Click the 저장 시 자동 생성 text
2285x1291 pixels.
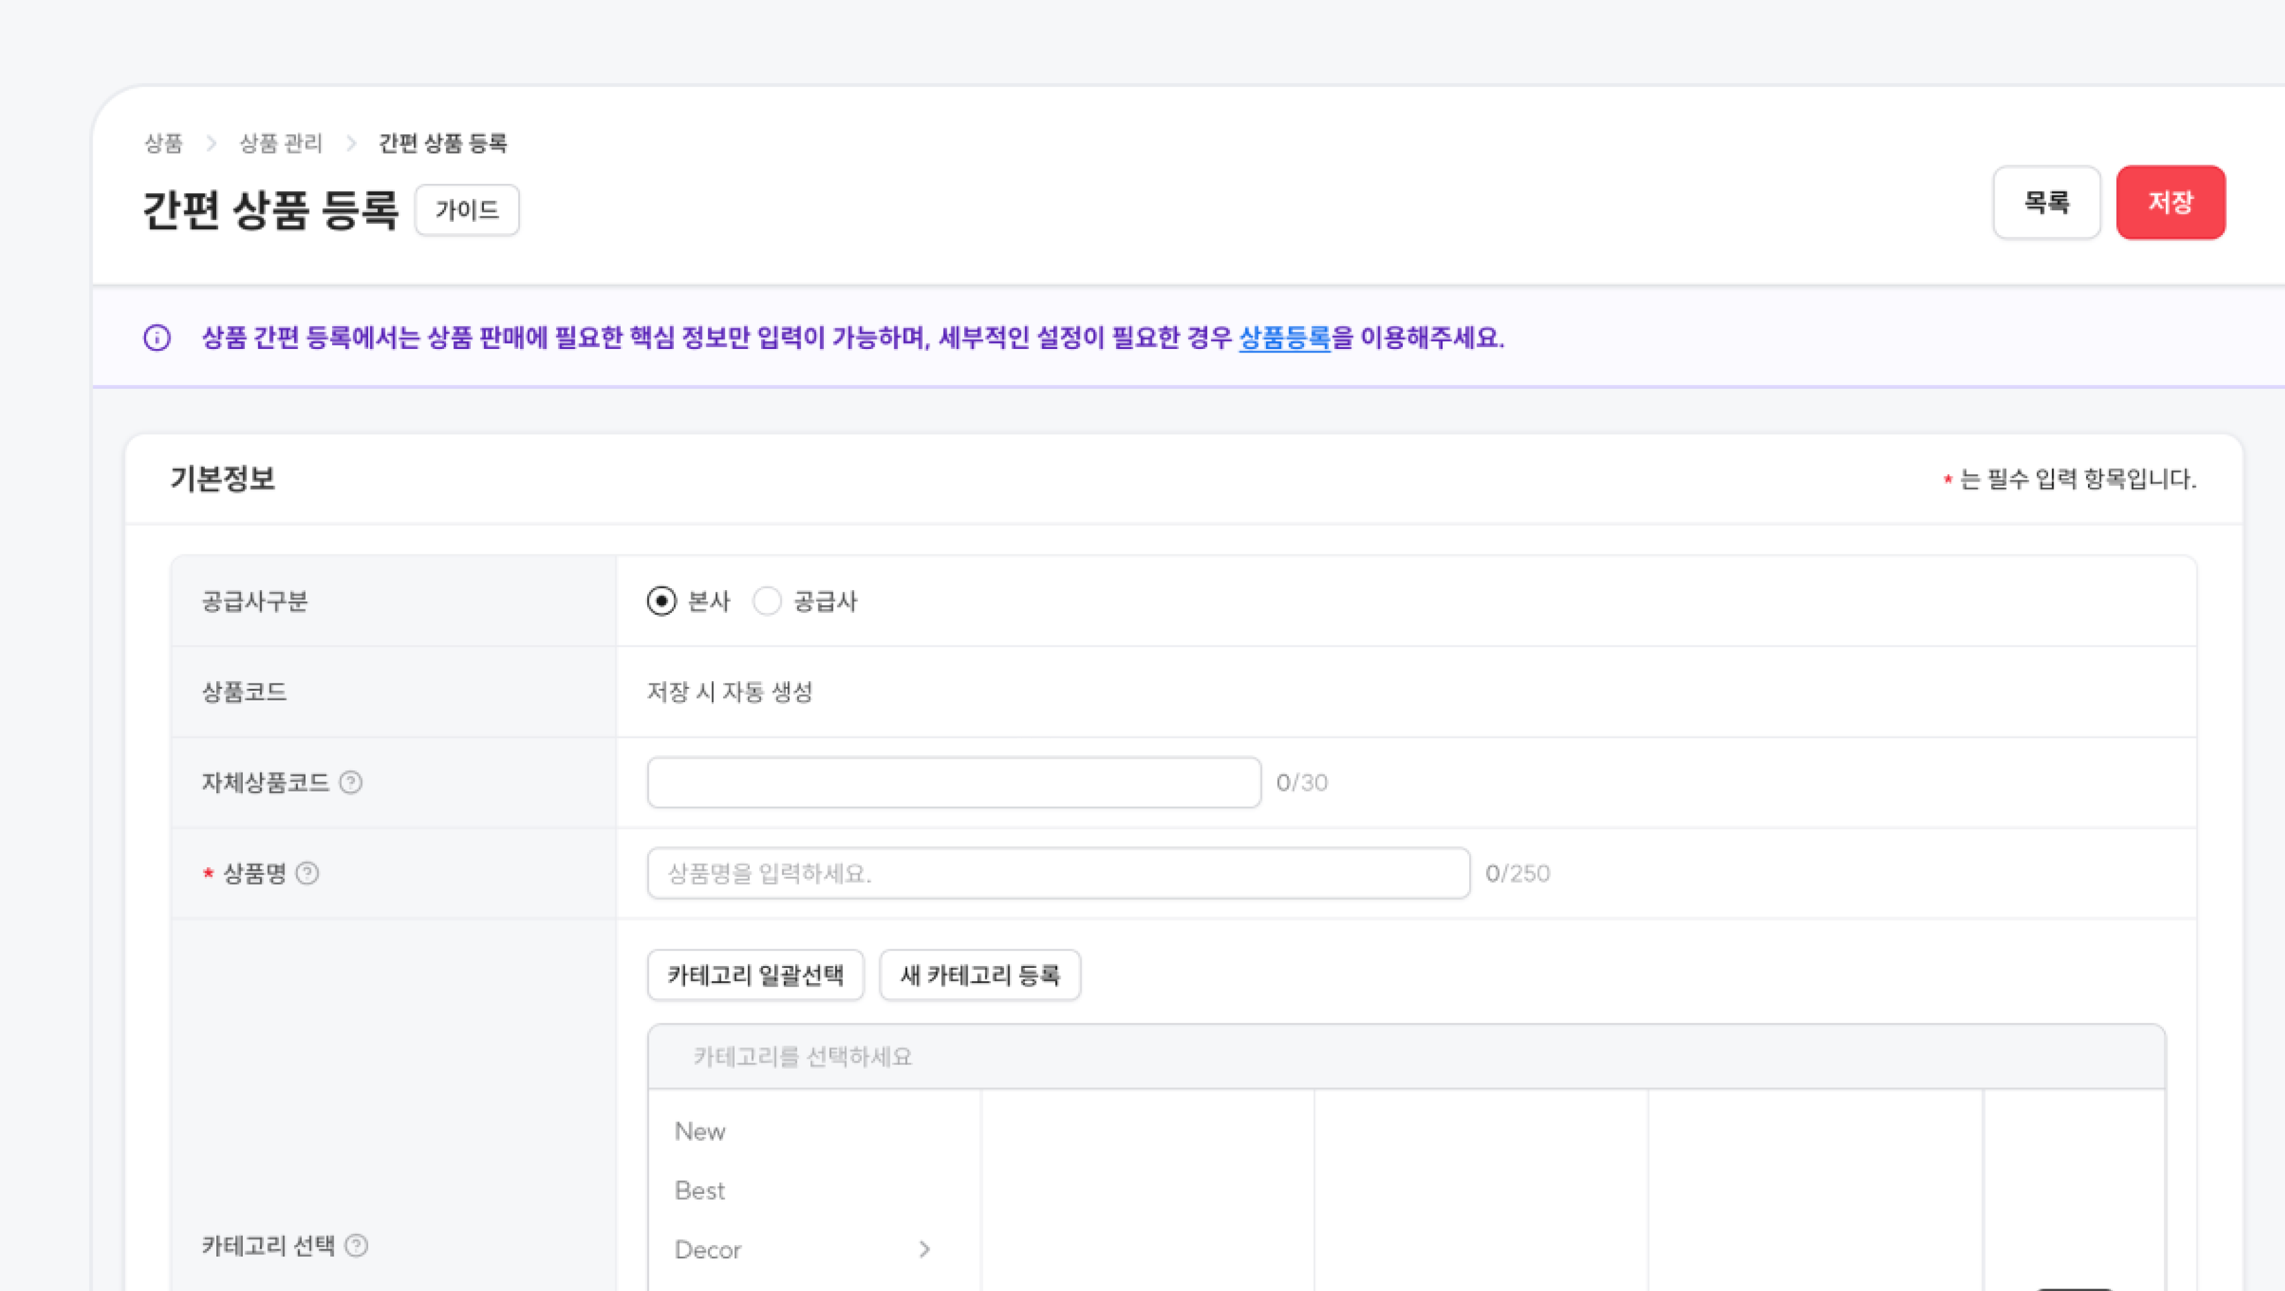(729, 692)
